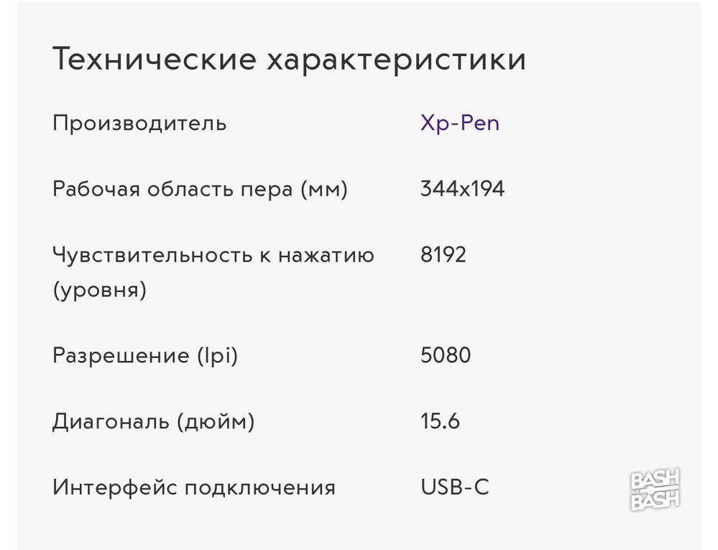Click the word Чувствительность in the pressure row

tap(152, 255)
